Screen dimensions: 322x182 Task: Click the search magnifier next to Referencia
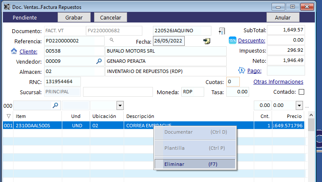point(111,40)
